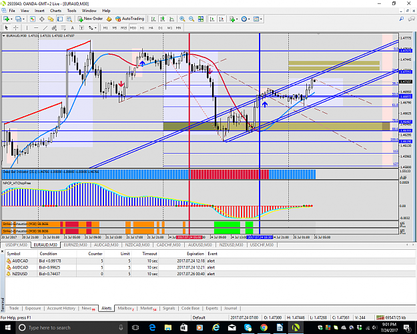
Task: Switch timeframe to M1
Action: click(x=105, y=27)
